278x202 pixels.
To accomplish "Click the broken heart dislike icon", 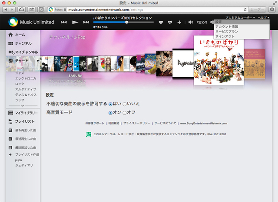I will tap(170, 22).
